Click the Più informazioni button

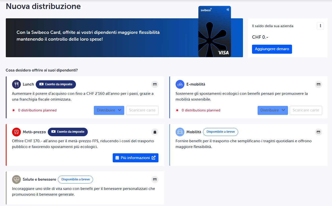[136, 158]
